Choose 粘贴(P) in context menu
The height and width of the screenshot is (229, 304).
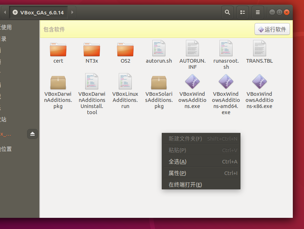(x=201, y=150)
